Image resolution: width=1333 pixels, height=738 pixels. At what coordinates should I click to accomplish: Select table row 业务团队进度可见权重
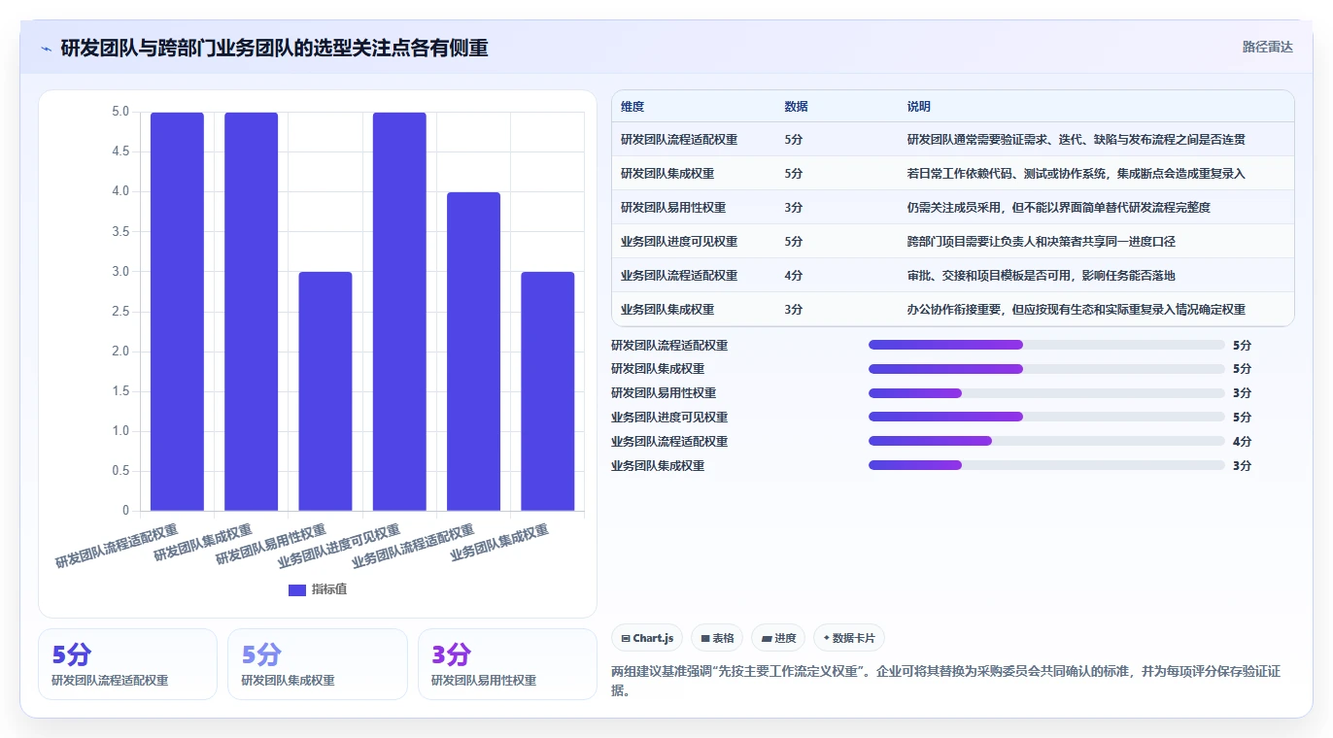click(953, 242)
